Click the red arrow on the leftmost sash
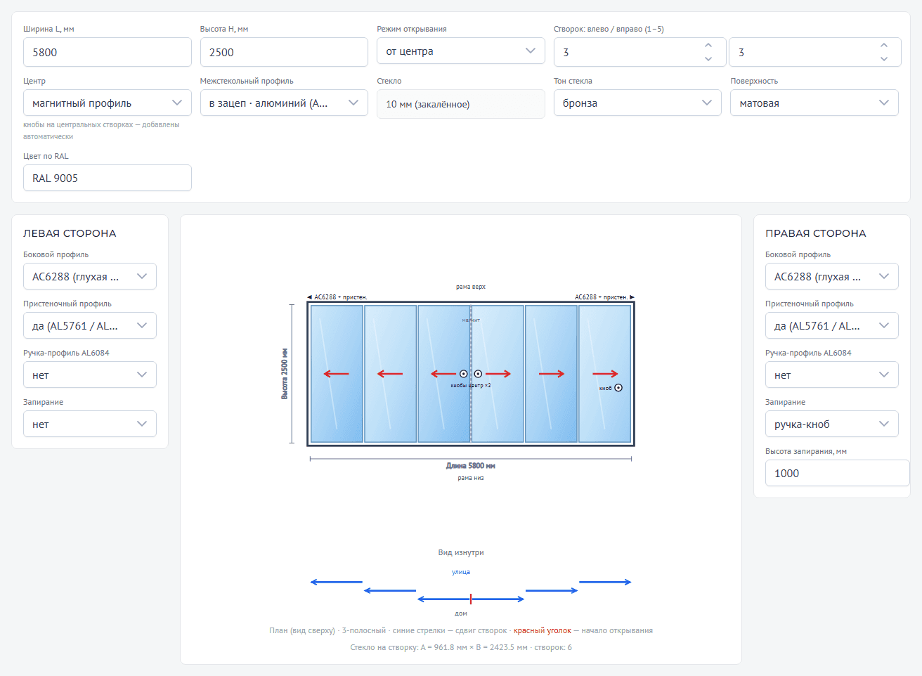This screenshot has height=676, width=922. point(336,374)
